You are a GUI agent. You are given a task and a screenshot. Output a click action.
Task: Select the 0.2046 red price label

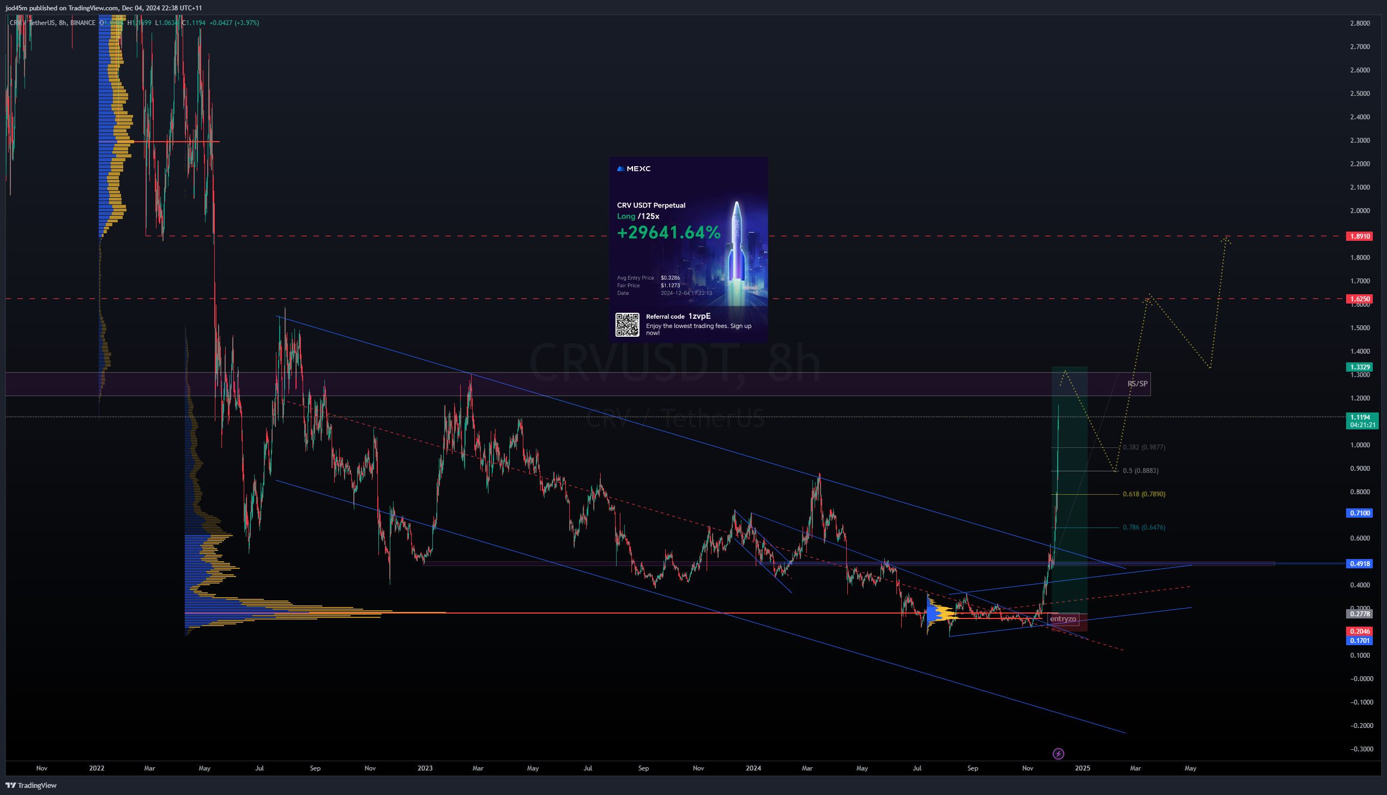(x=1360, y=632)
